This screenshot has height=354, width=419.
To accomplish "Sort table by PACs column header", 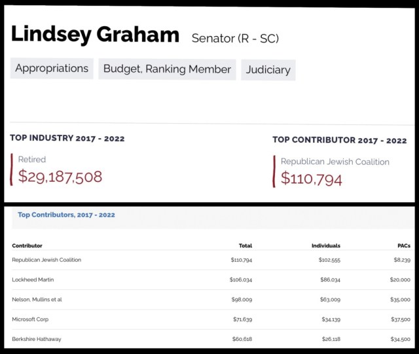I will [x=403, y=245].
